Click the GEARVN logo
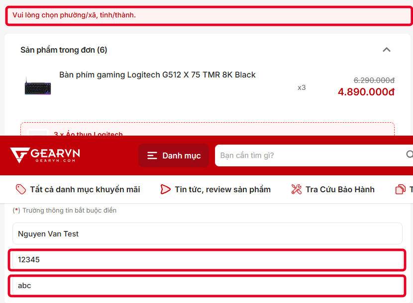 45,155
